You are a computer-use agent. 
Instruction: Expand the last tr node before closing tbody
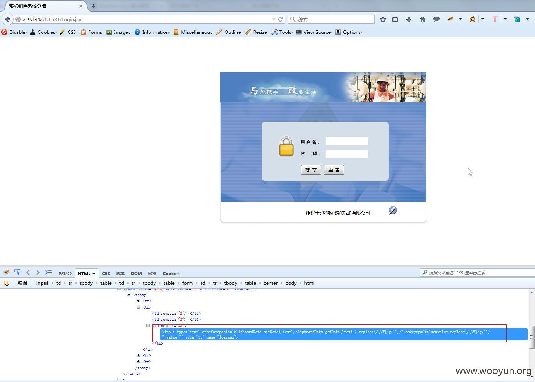point(138,362)
